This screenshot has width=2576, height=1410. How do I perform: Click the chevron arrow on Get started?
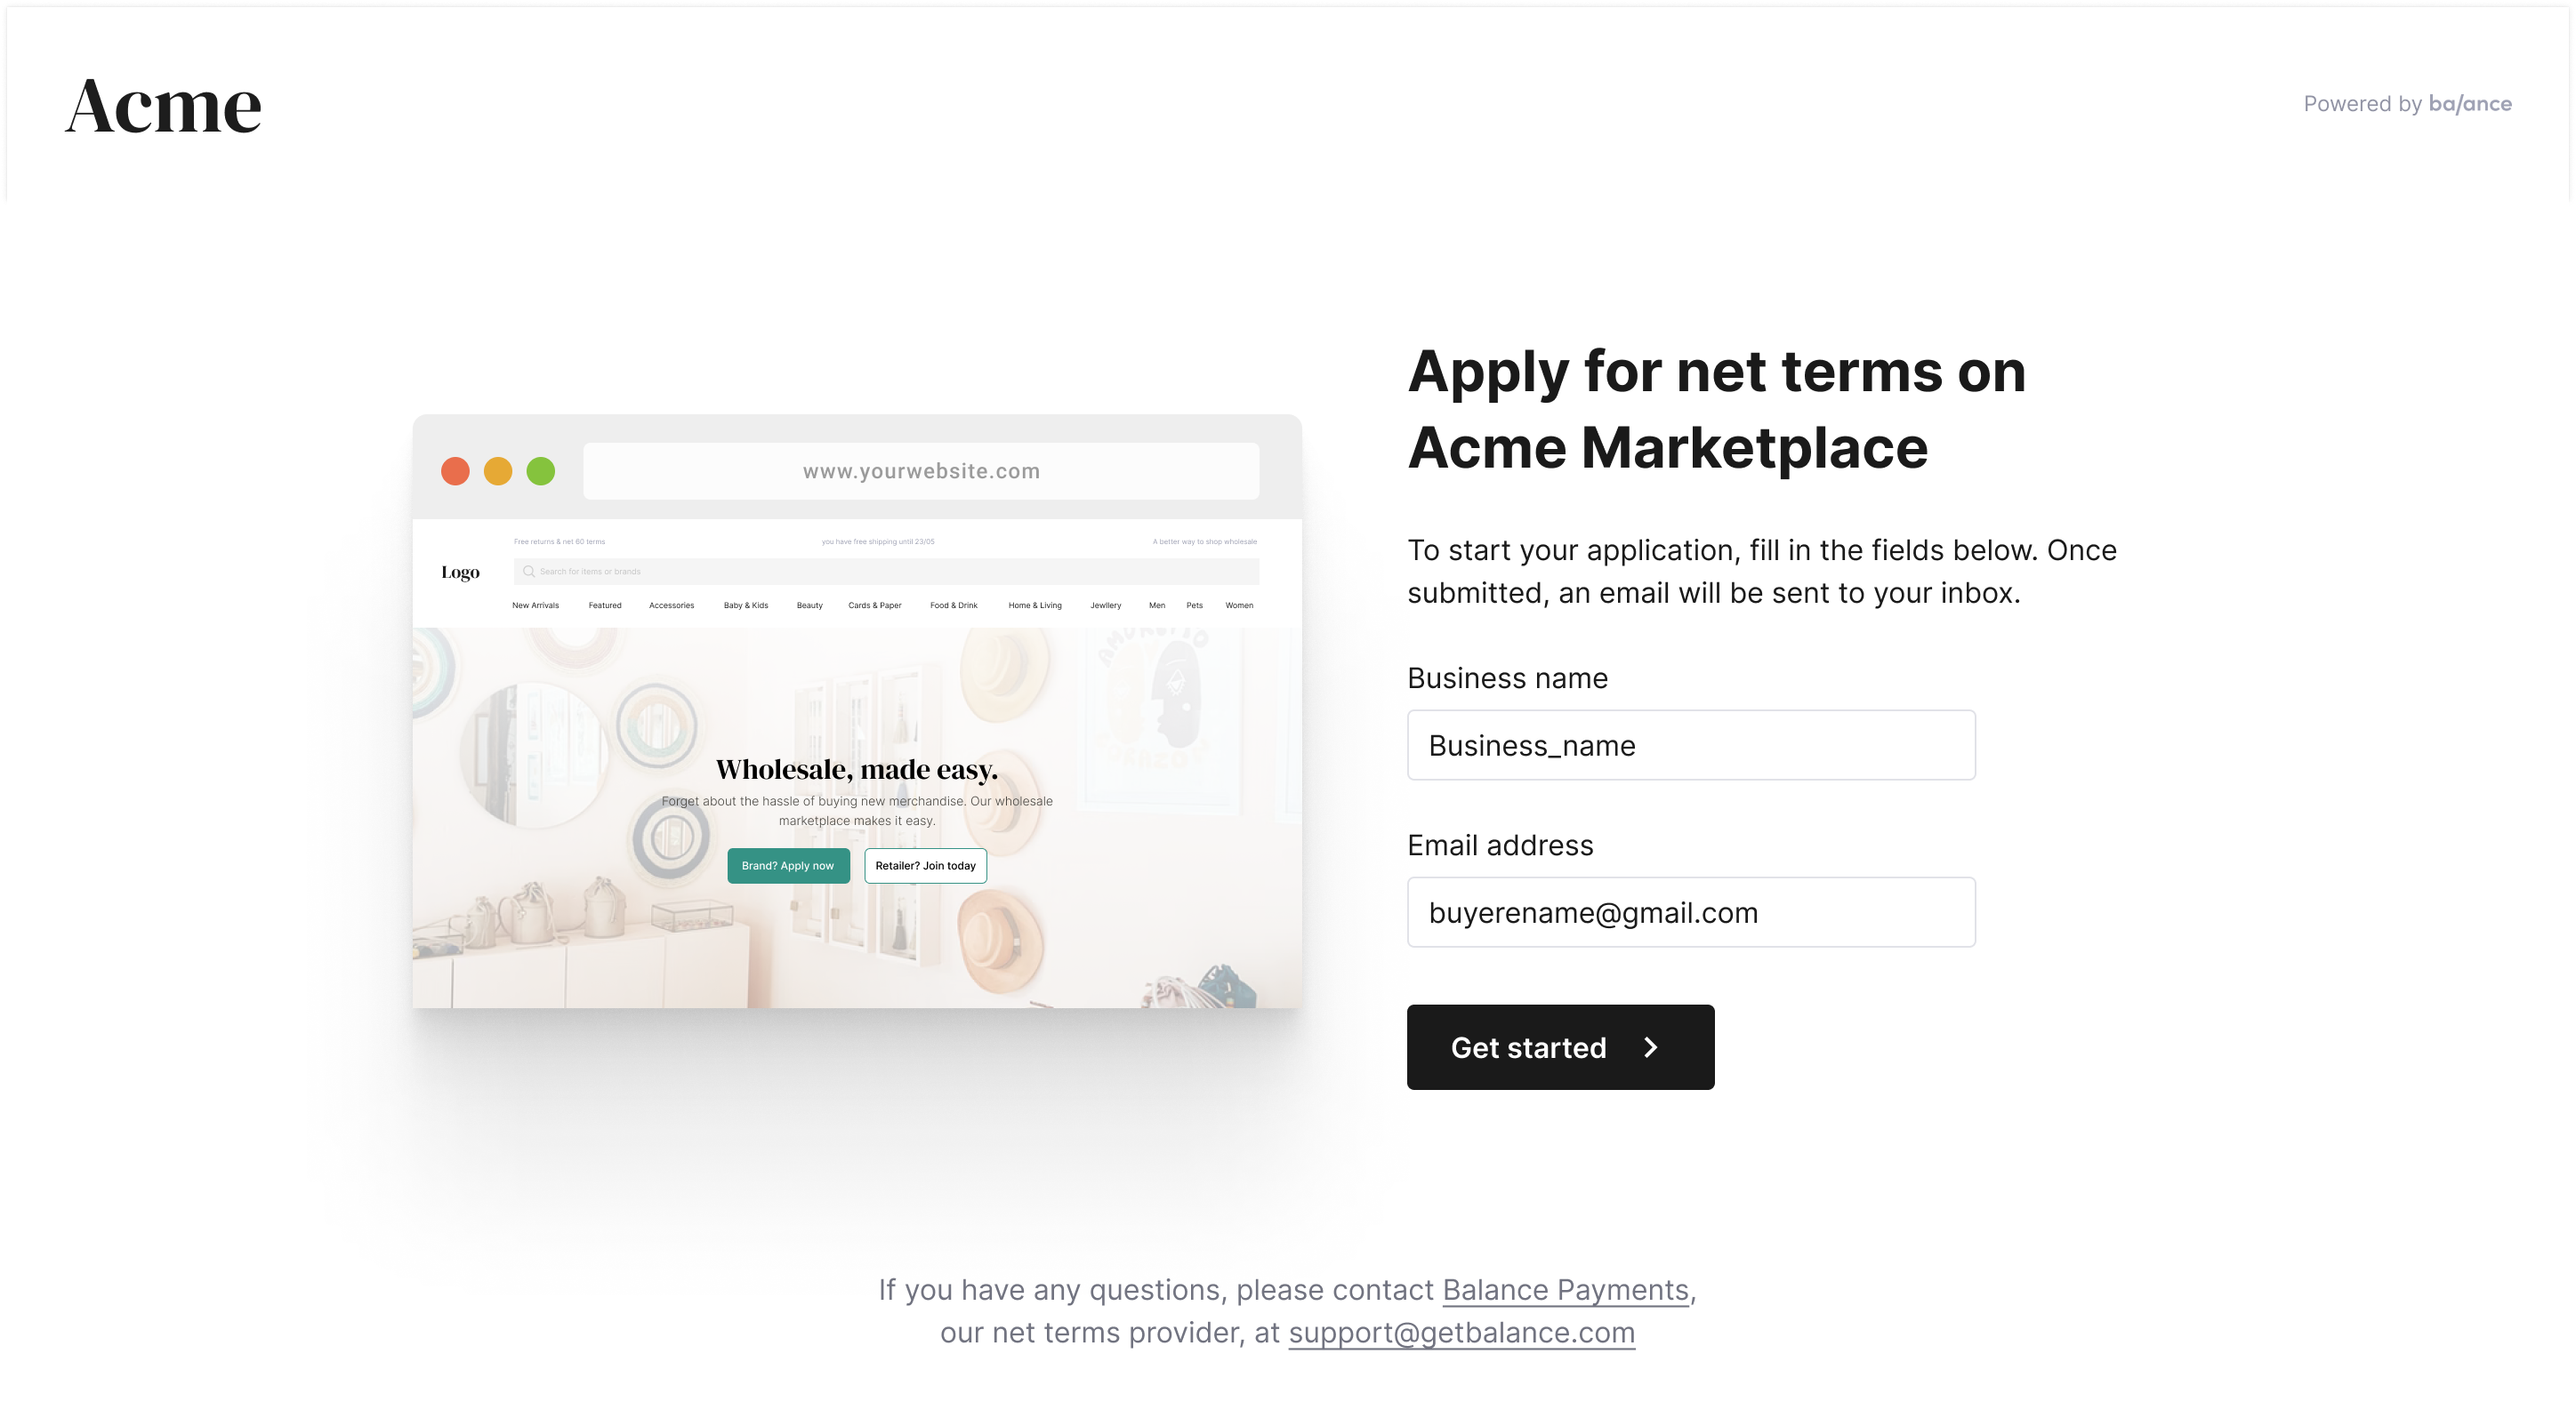click(1651, 1047)
